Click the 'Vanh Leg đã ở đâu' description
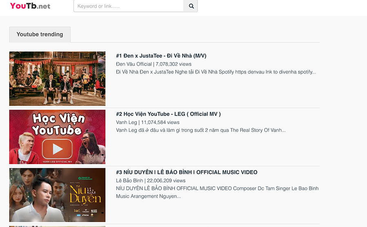Image resolution: width=367 pixels, height=227 pixels. (x=201, y=130)
